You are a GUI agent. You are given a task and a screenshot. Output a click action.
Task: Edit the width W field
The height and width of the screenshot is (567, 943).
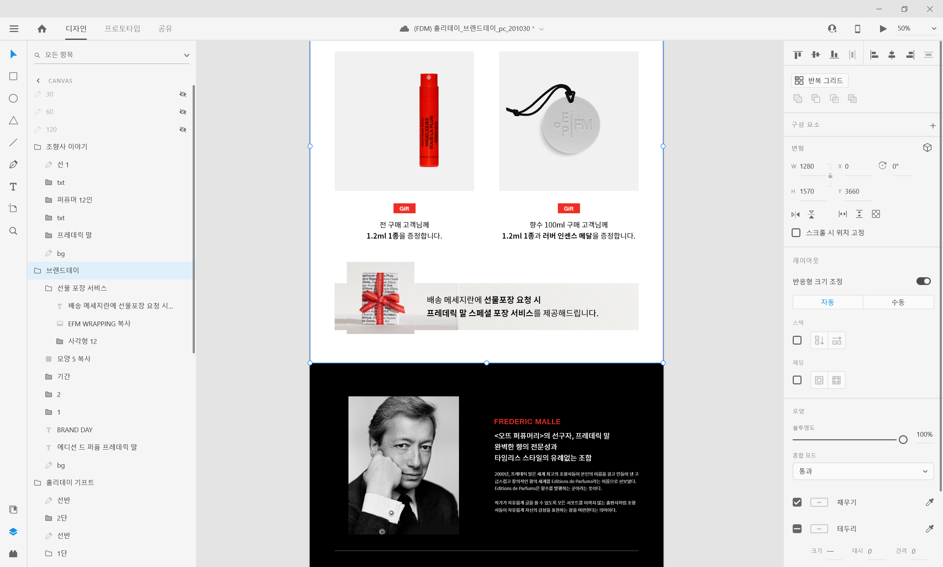tap(812, 166)
